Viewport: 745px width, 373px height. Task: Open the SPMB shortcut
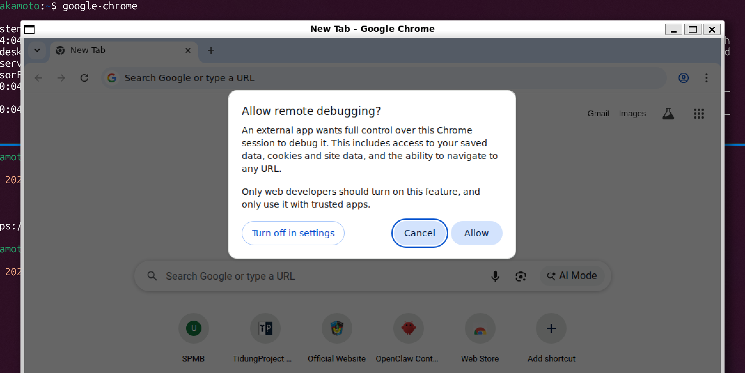click(x=193, y=338)
